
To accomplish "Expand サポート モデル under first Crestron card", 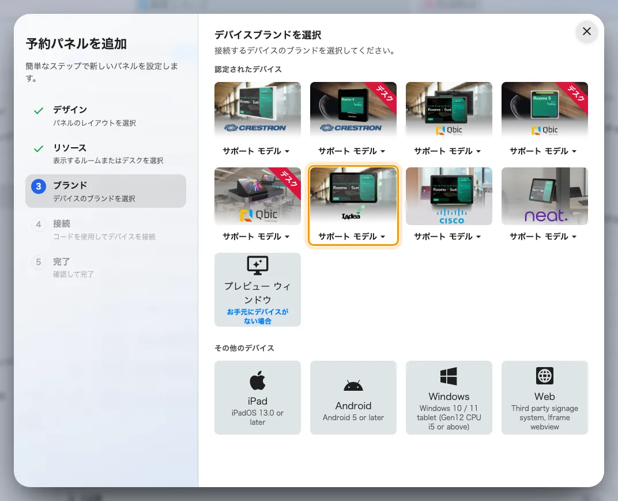I will [256, 151].
